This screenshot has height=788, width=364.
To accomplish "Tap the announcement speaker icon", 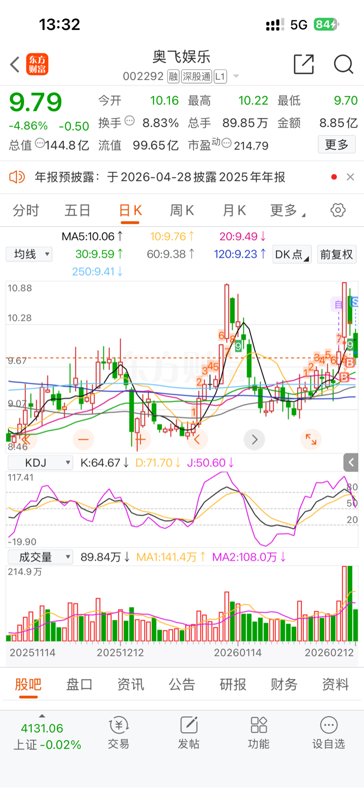I will pos(17,177).
